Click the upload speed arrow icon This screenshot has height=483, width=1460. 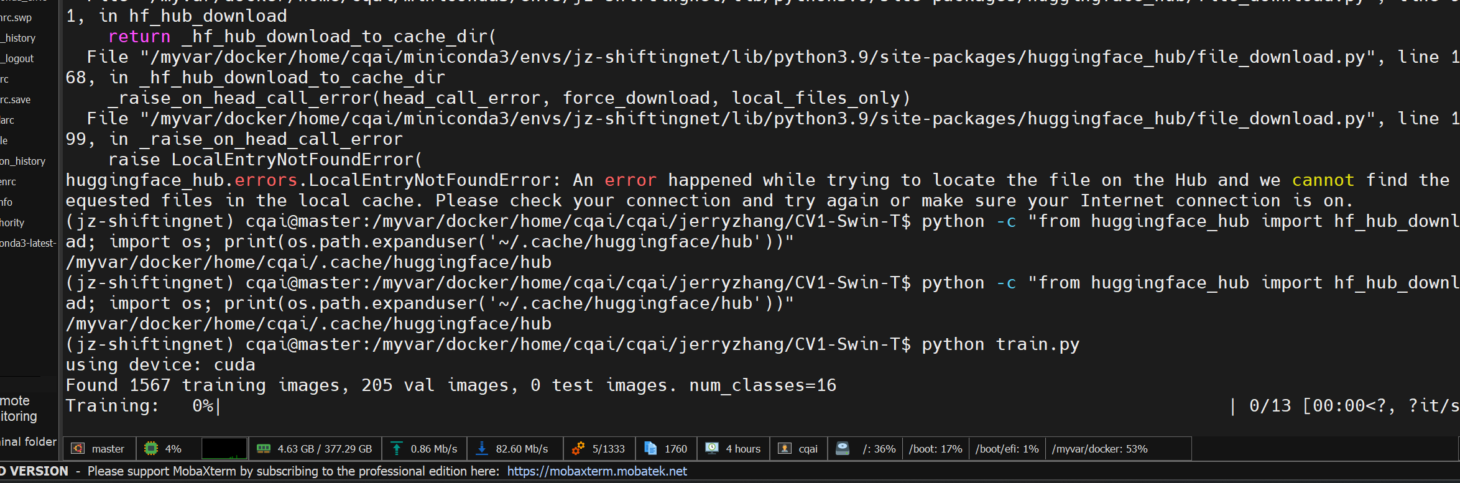[396, 448]
